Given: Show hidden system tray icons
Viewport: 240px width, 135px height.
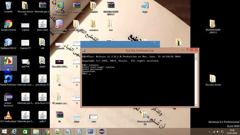Looking at the screenshot, I should 209,132.
